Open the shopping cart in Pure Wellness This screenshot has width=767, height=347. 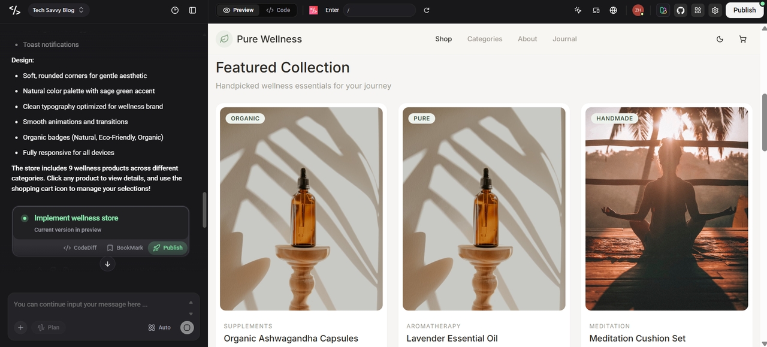[x=743, y=39]
